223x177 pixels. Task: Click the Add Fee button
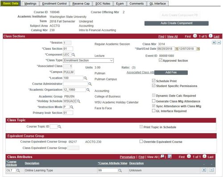click(171, 72)
